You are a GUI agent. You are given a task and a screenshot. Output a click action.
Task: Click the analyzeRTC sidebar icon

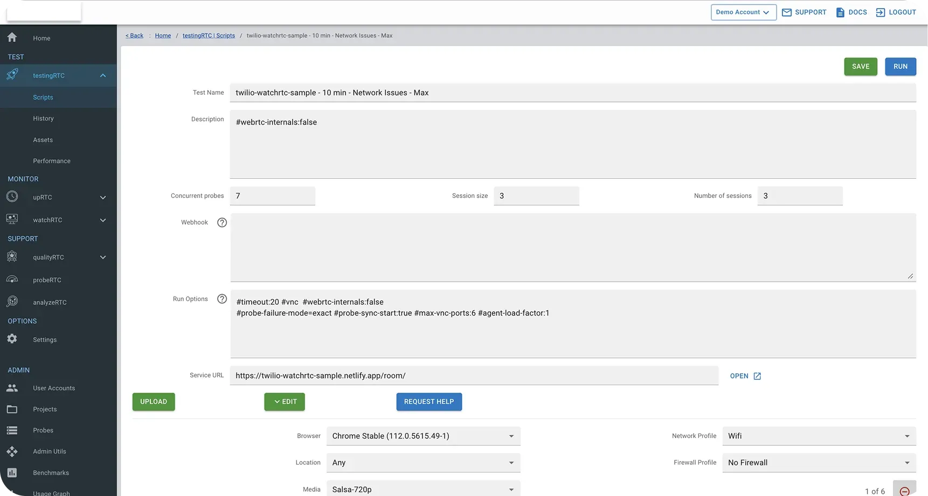click(12, 302)
